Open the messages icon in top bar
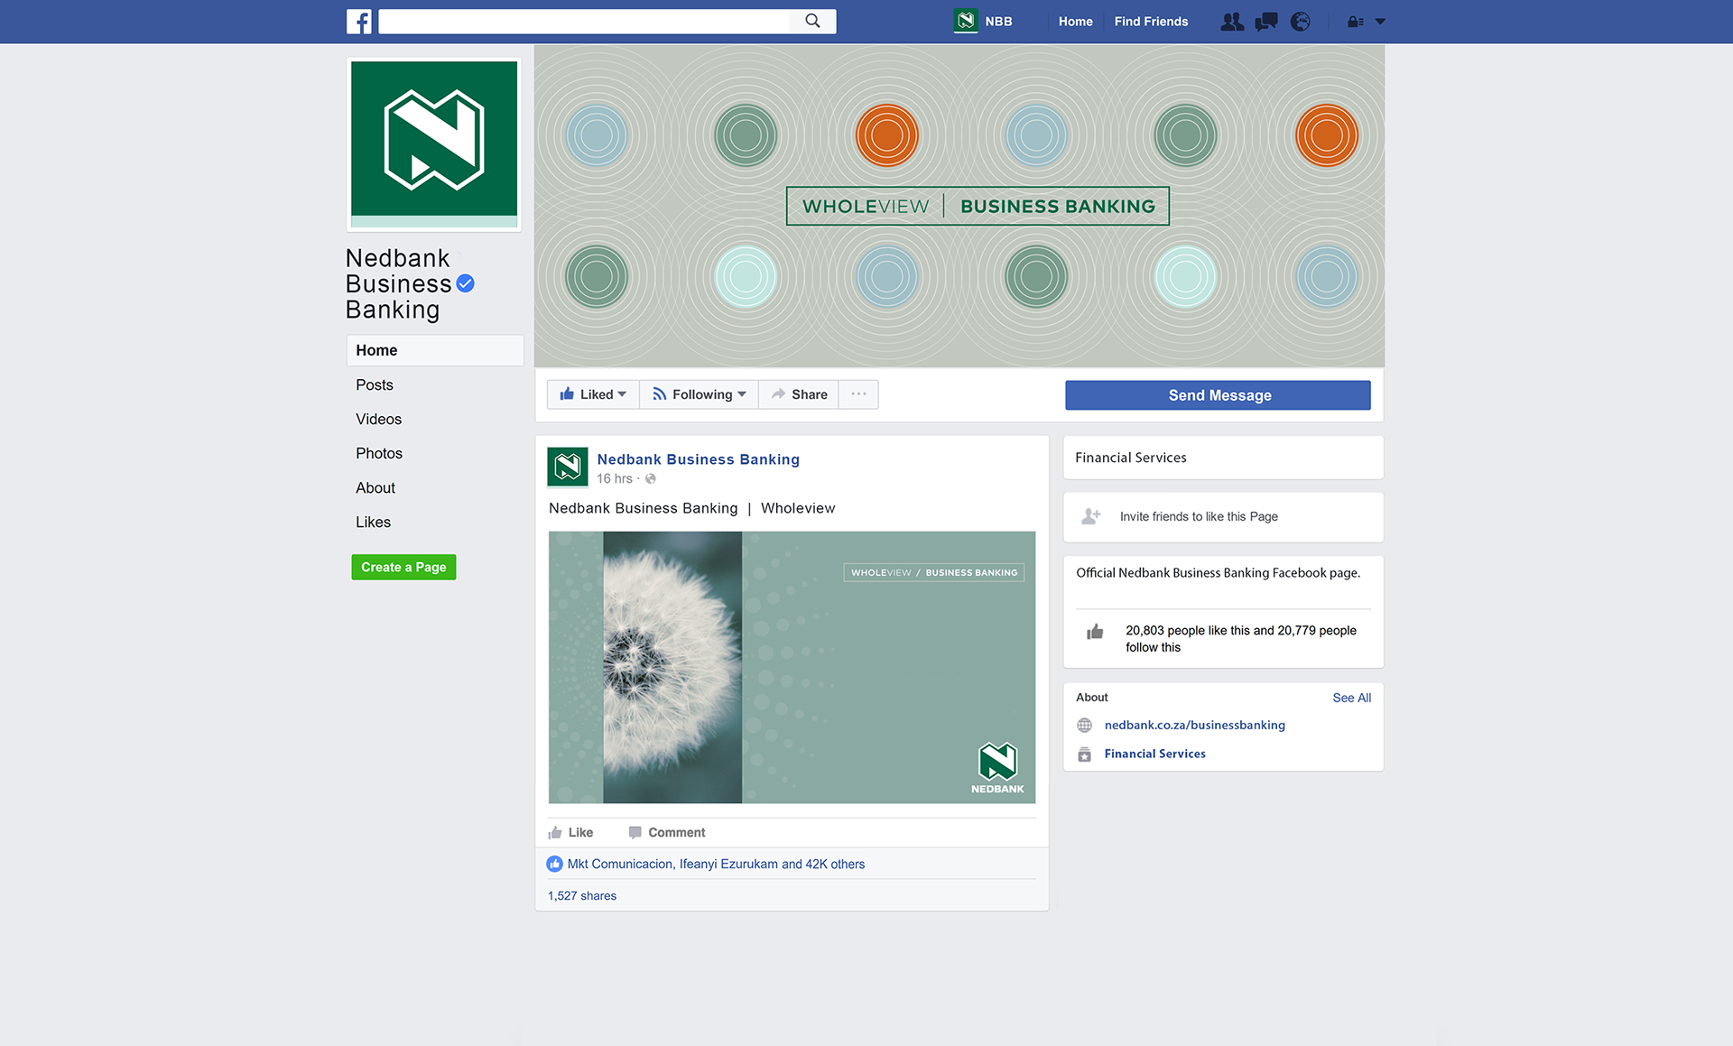This screenshot has height=1046, width=1733. (1266, 22)
